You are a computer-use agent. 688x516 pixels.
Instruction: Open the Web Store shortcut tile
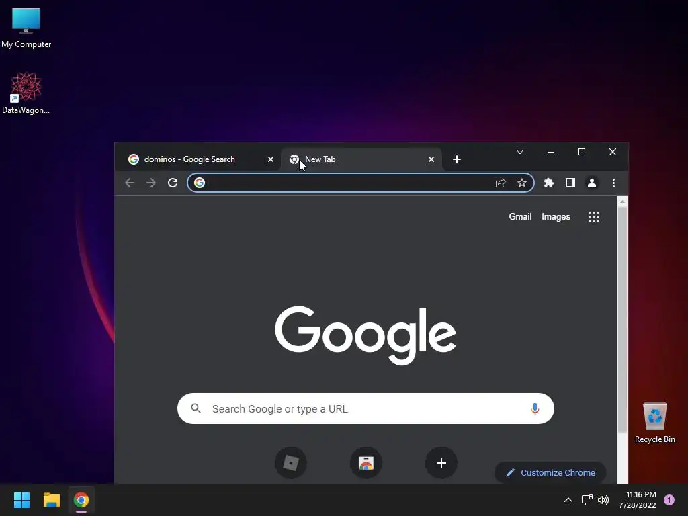click(x=366, y=463)
